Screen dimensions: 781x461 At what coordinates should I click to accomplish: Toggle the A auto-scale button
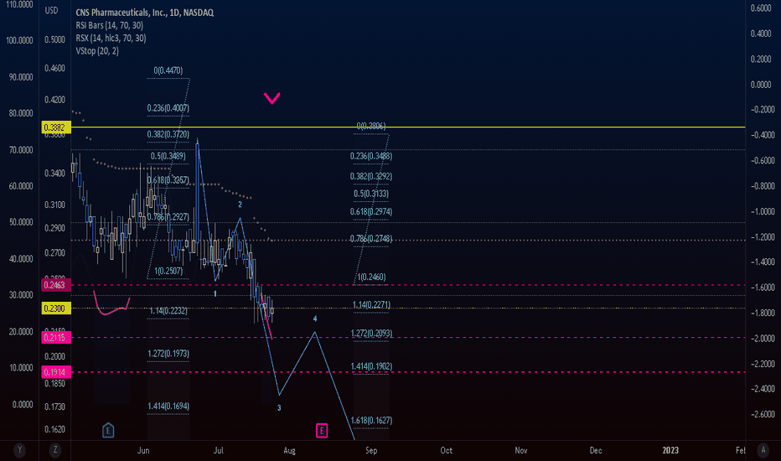763,450
